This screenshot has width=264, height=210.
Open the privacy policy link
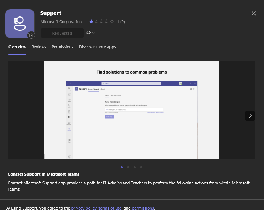coord(84,208)
